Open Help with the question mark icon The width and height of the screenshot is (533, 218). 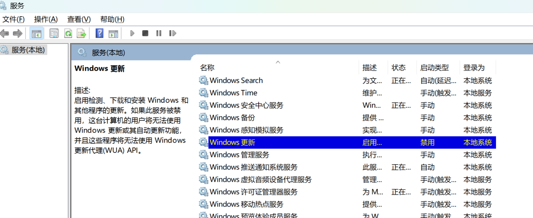100,33
